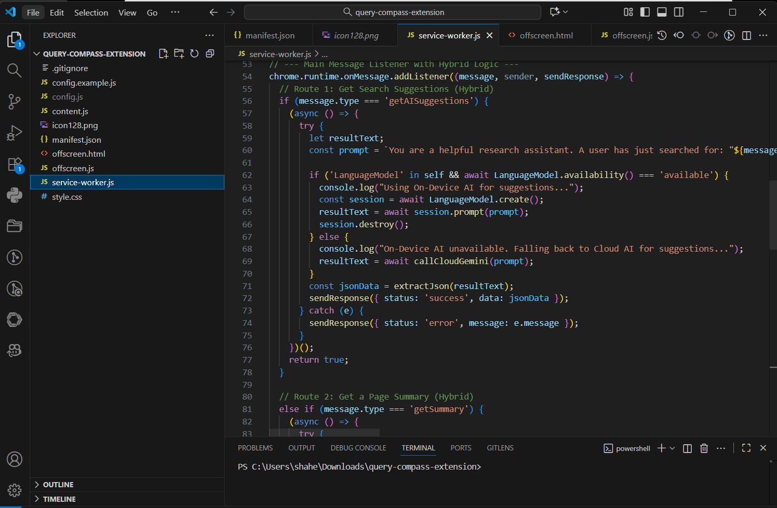Collapse all folders in Explorer

pyautogui.click(x=210, y=53)
